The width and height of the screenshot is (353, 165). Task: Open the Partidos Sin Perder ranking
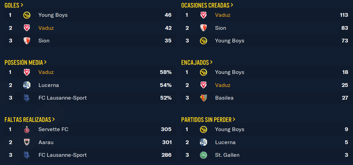coord(208,119)
